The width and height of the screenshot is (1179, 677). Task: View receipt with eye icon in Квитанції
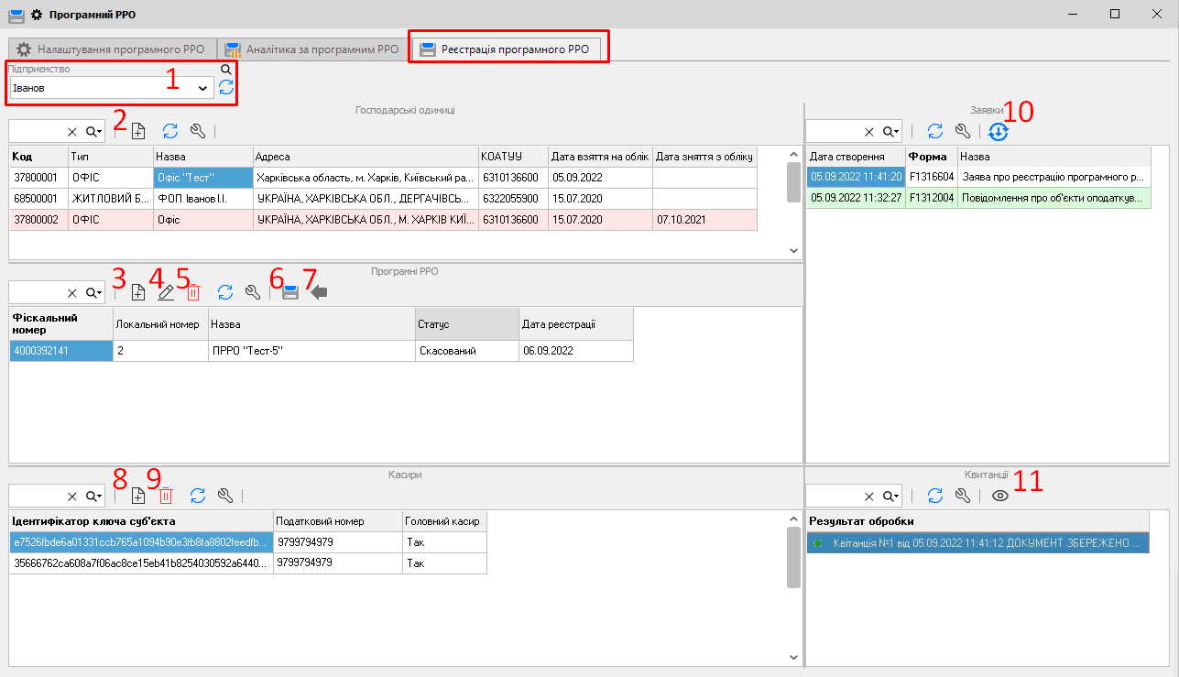coord(1000,496)
